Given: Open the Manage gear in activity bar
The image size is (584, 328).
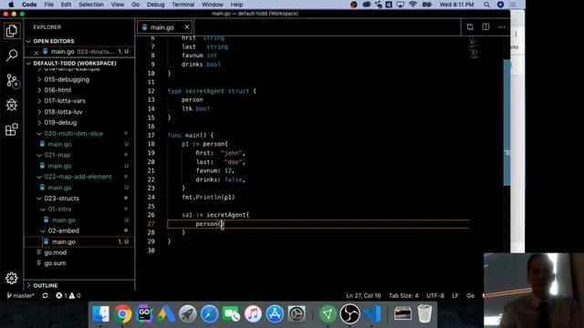Looking at the screenshot, I should (12, 278).
